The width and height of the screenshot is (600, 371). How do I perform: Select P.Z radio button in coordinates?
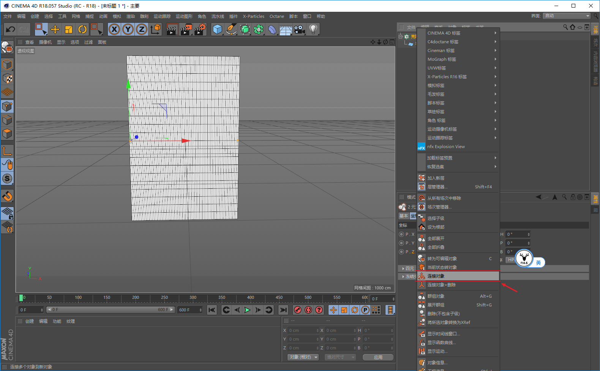[x=401, y=252]
